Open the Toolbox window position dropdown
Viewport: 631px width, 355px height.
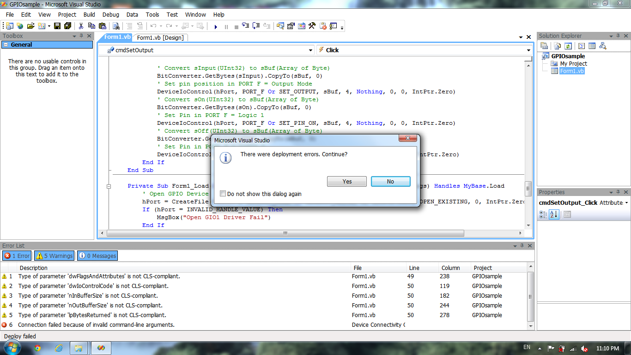coord(74,36)
